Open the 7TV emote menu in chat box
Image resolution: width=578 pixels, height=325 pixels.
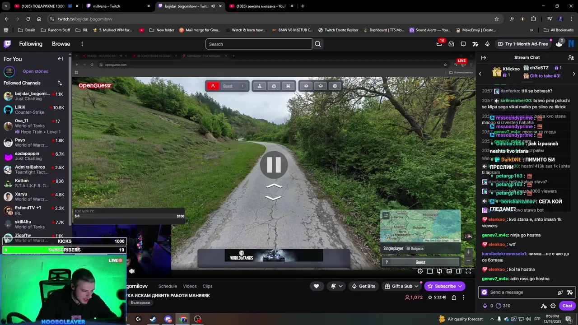coord(570,292)
